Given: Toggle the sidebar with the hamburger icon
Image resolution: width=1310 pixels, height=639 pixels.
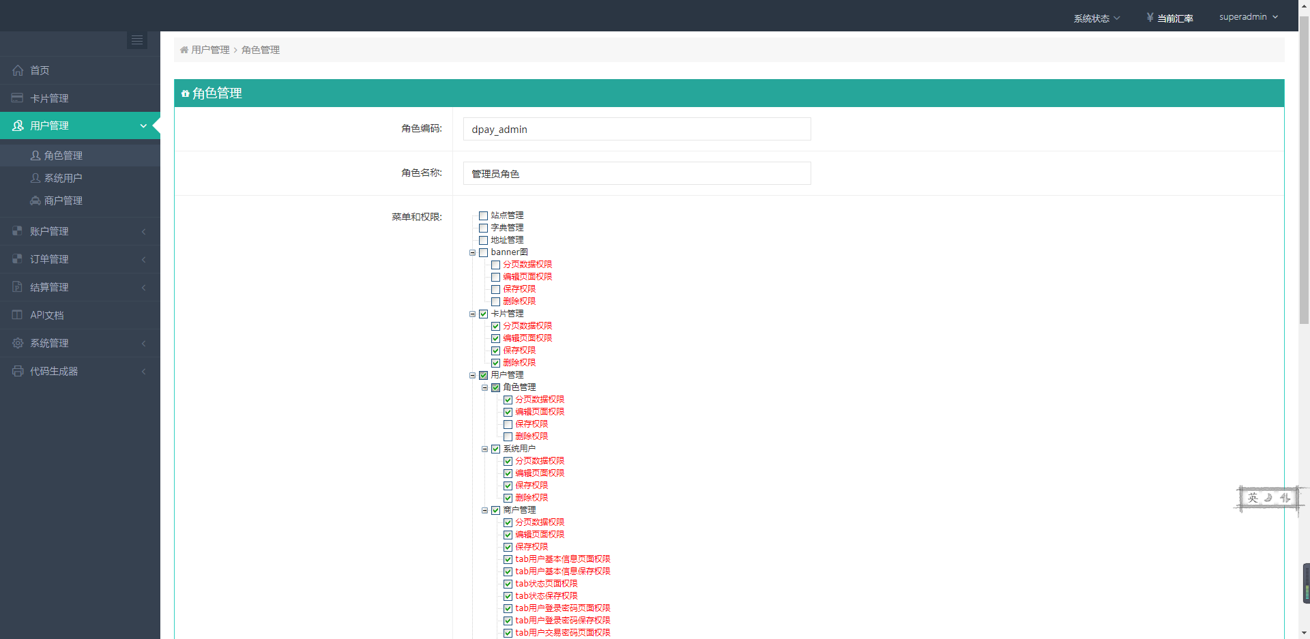Looking at the screenshot, I should pos(137,40).
